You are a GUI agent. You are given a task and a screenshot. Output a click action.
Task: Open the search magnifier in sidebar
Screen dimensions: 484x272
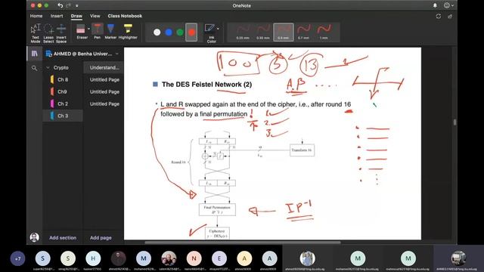click(34, 68)
